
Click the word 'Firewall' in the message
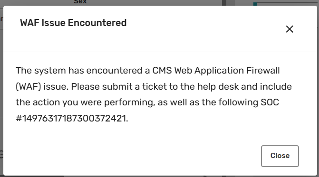point(263,71)
